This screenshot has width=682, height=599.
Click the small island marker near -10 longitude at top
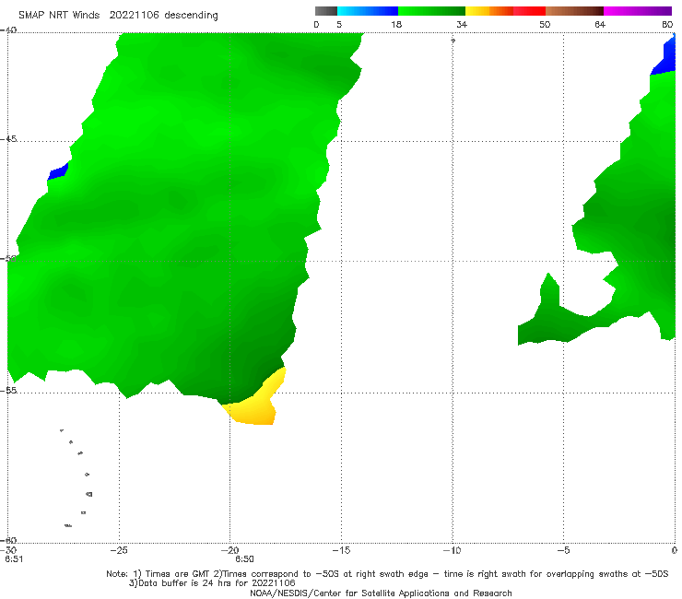pos(453,41)
